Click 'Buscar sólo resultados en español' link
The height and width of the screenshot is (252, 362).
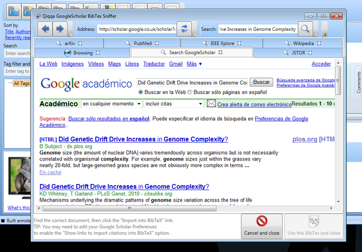pyautogui.click(x=109, y=119)
